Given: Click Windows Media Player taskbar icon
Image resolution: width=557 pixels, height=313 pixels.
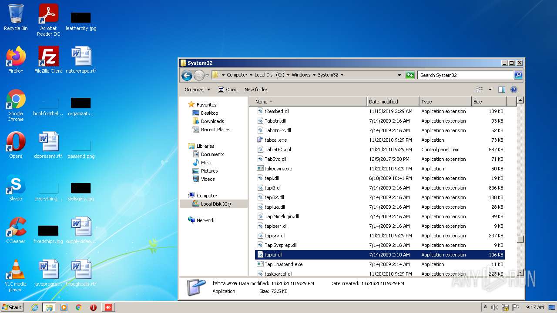Looking at the screenshot, I should pos(64,307).
